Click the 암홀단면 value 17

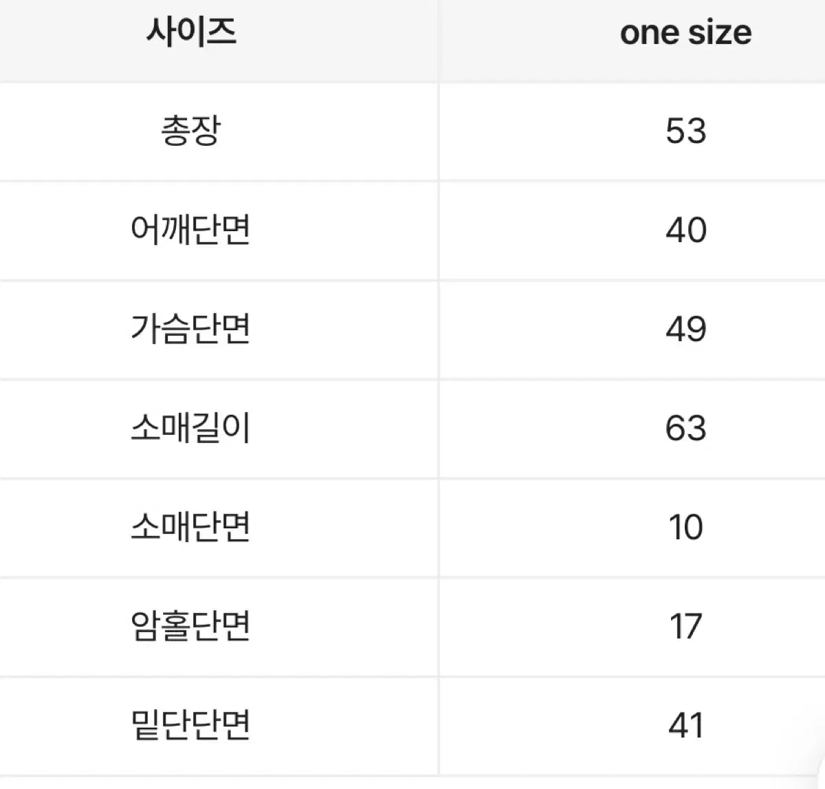coord(685,626)
